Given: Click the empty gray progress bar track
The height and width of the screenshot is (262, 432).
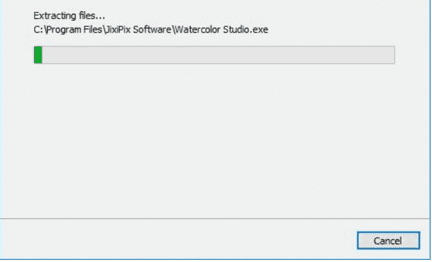Looking at the screenshot, I should pyautogui.click(x=218, y=55).
